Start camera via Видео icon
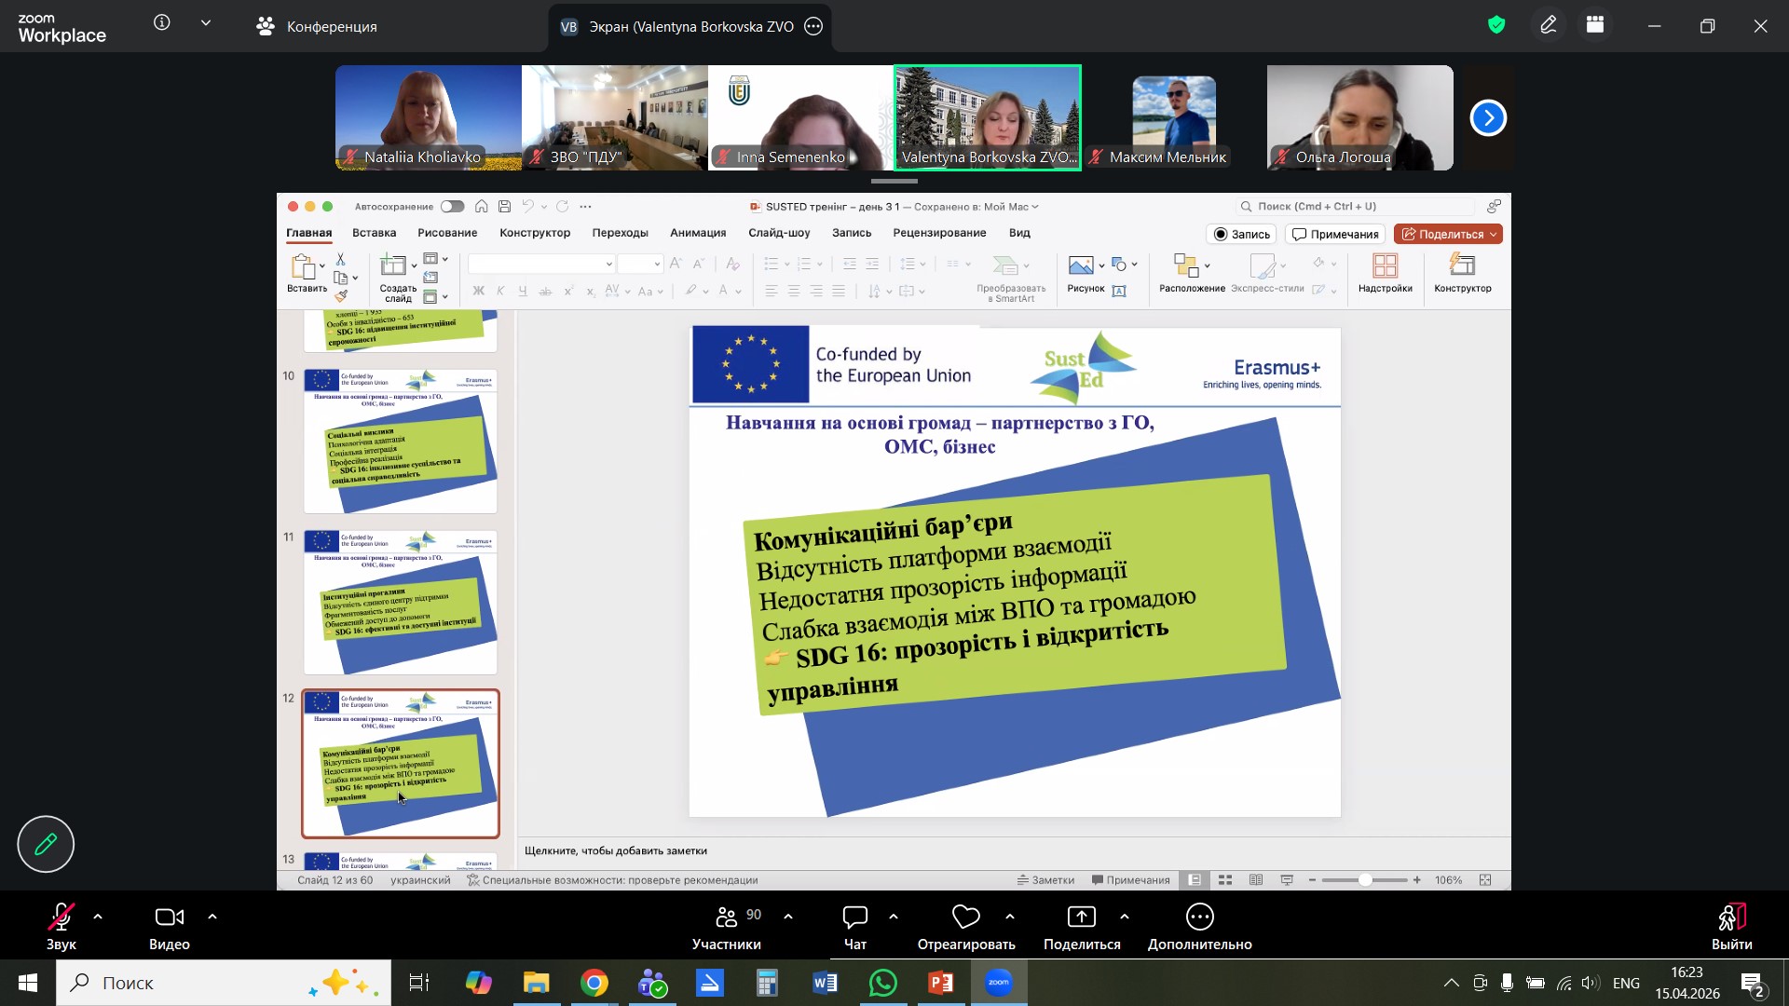The width and height of the screenshot is (1789, 1006). coord(169,918)
